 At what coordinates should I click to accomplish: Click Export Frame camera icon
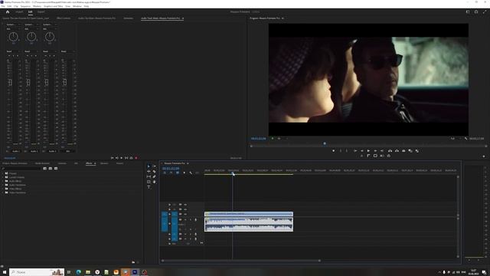tap(403, 151)
